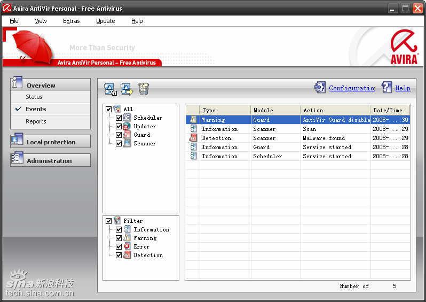The height and width of the screenshot is (302, 426).
Task: Click the show event details toolbar icon
Action: tap(110, 89)
